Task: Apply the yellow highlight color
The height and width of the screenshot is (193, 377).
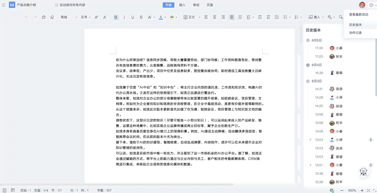Action: click(172, 17)
